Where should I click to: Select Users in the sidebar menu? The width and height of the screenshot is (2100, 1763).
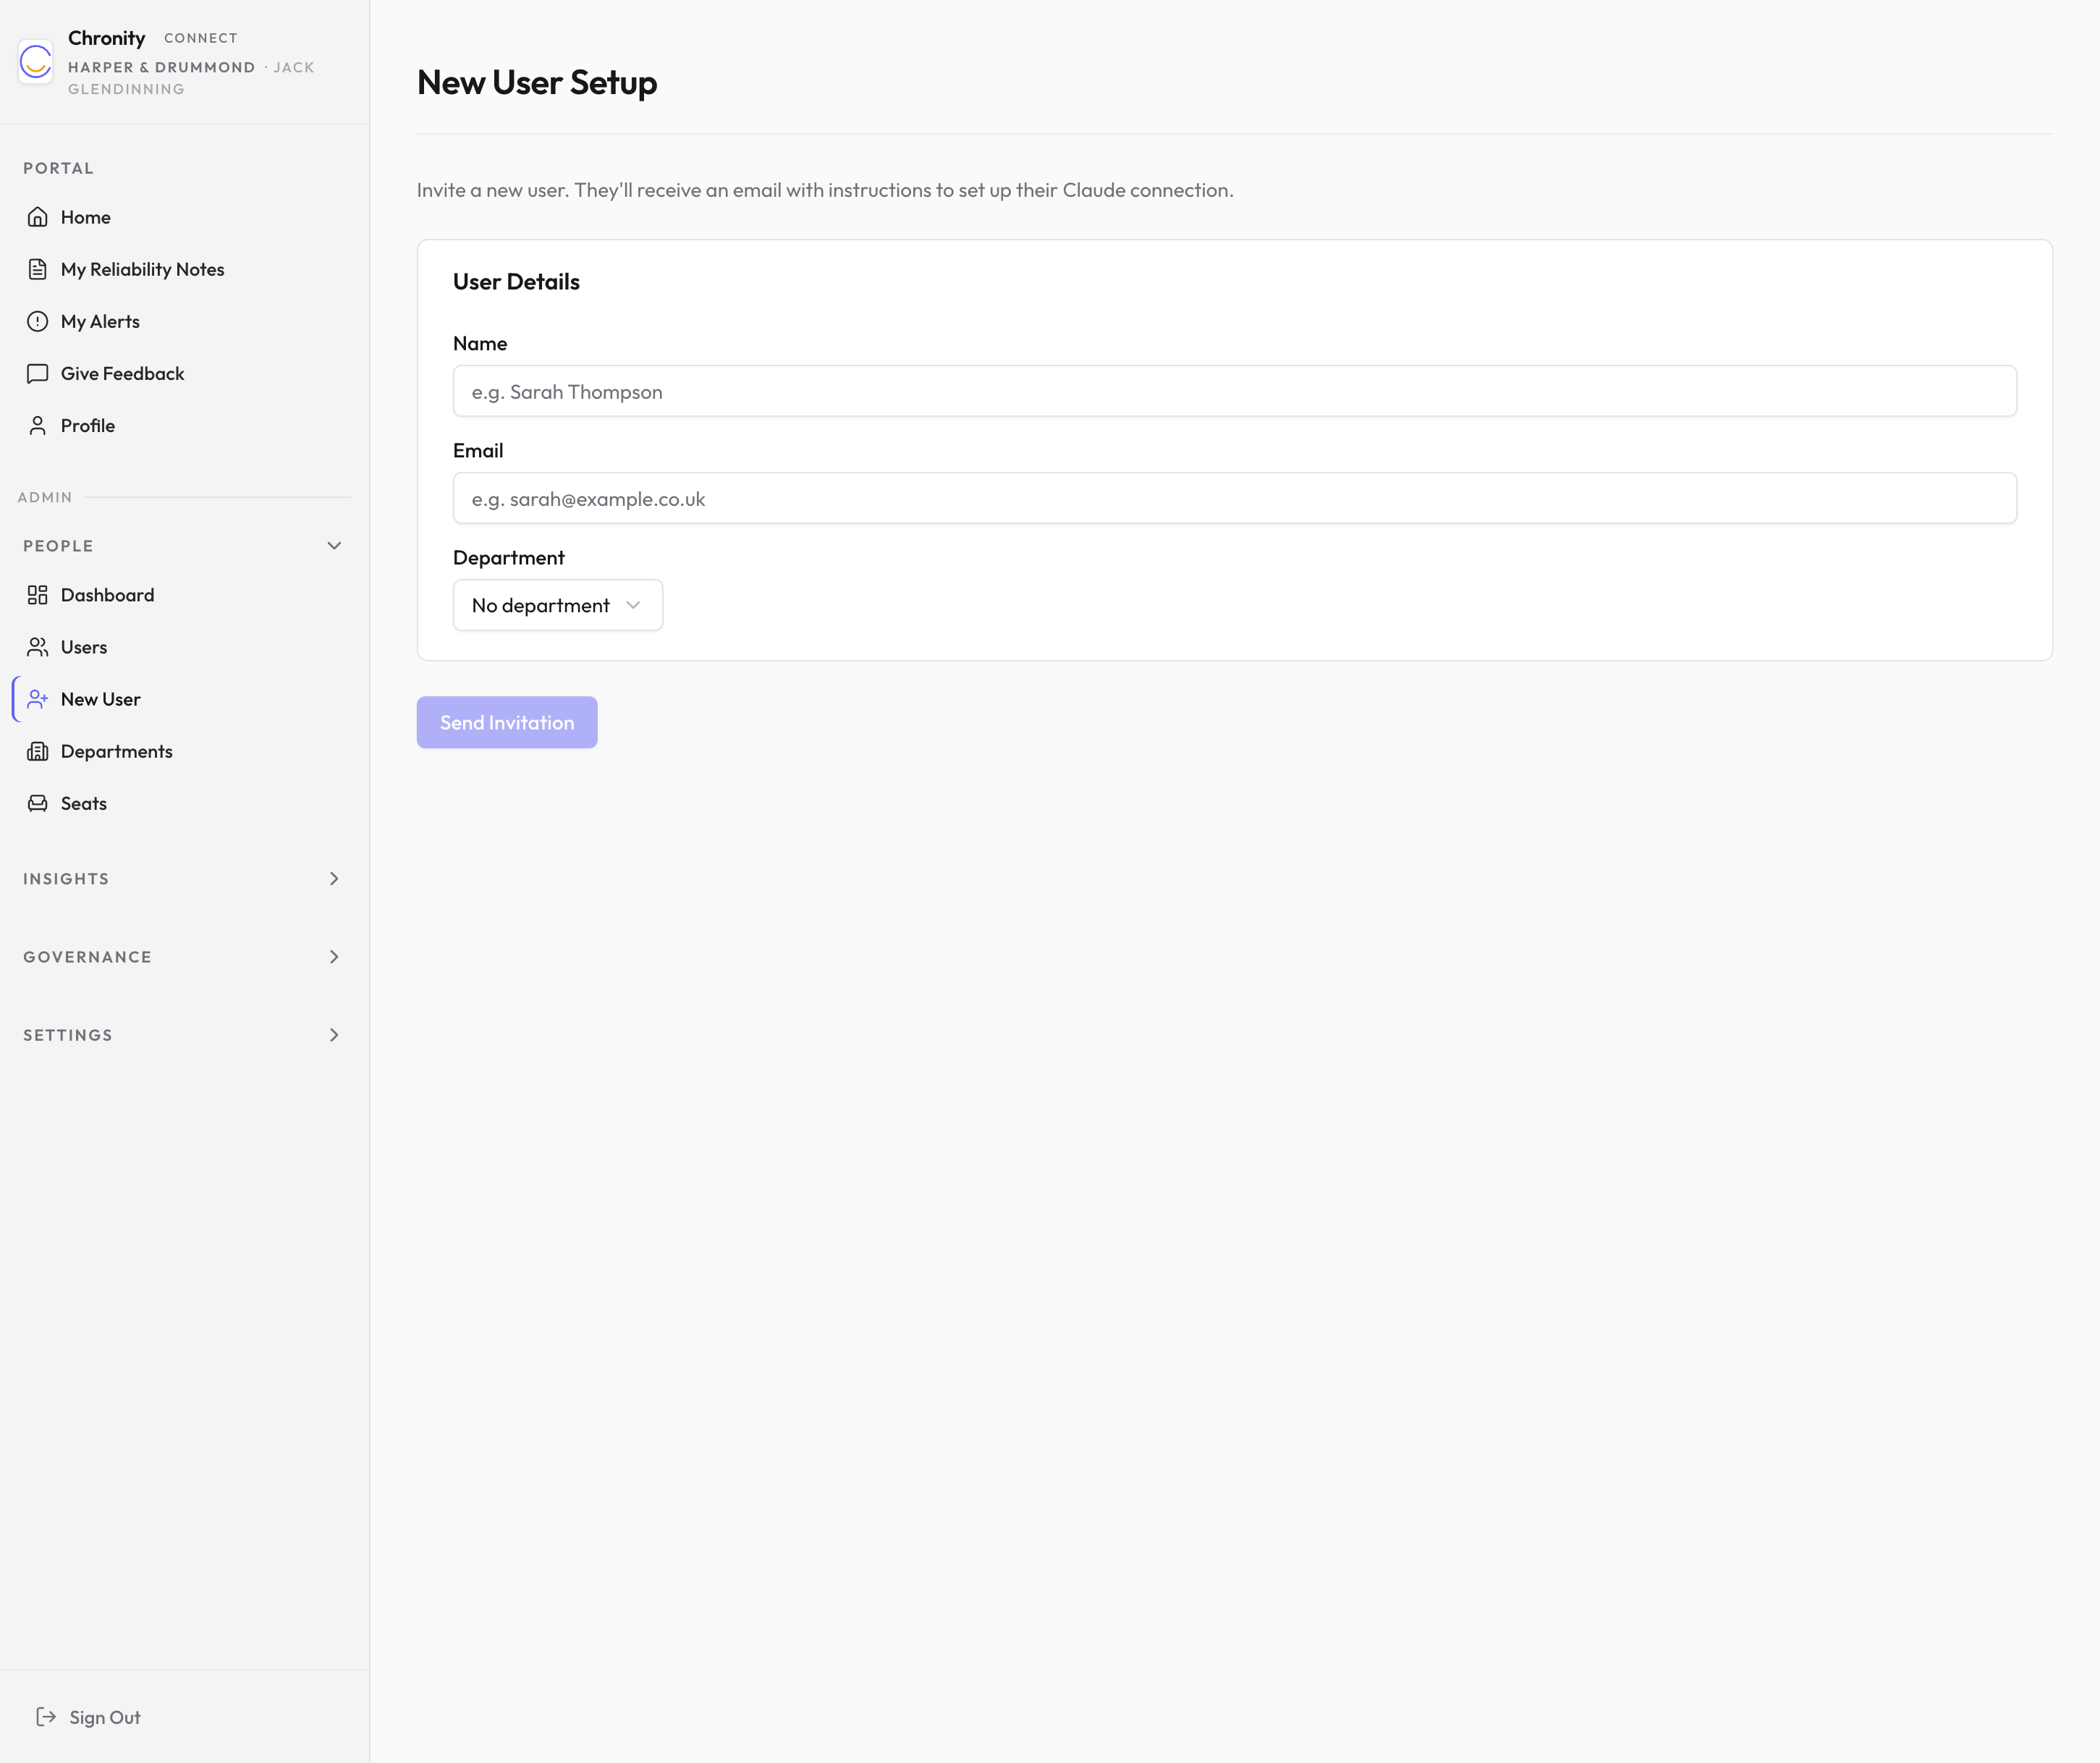pos(83,646)
